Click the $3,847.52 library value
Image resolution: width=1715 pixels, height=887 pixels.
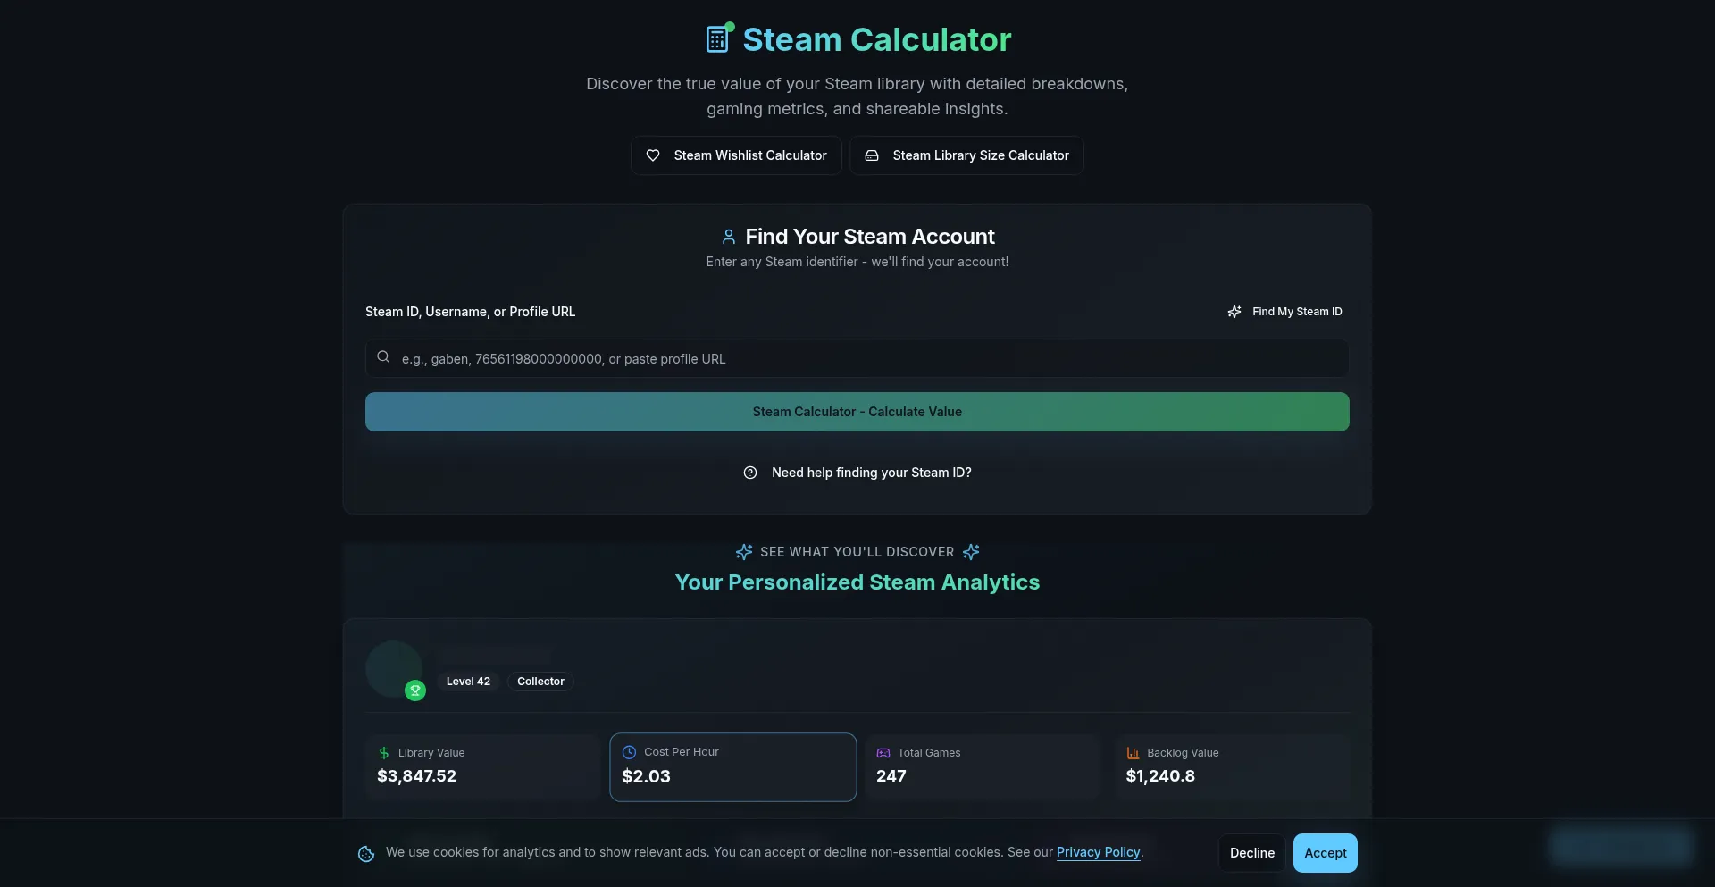pos(416,776)
